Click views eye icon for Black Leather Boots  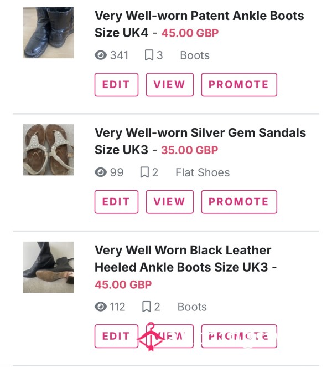click(x=101, y=307)
